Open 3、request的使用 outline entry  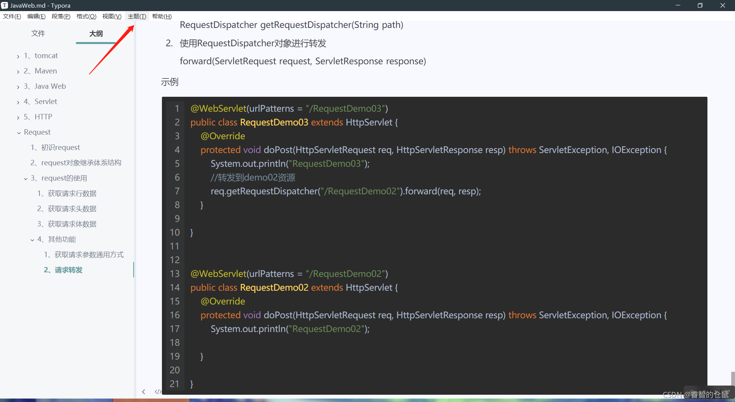click(x=59, y=178)
